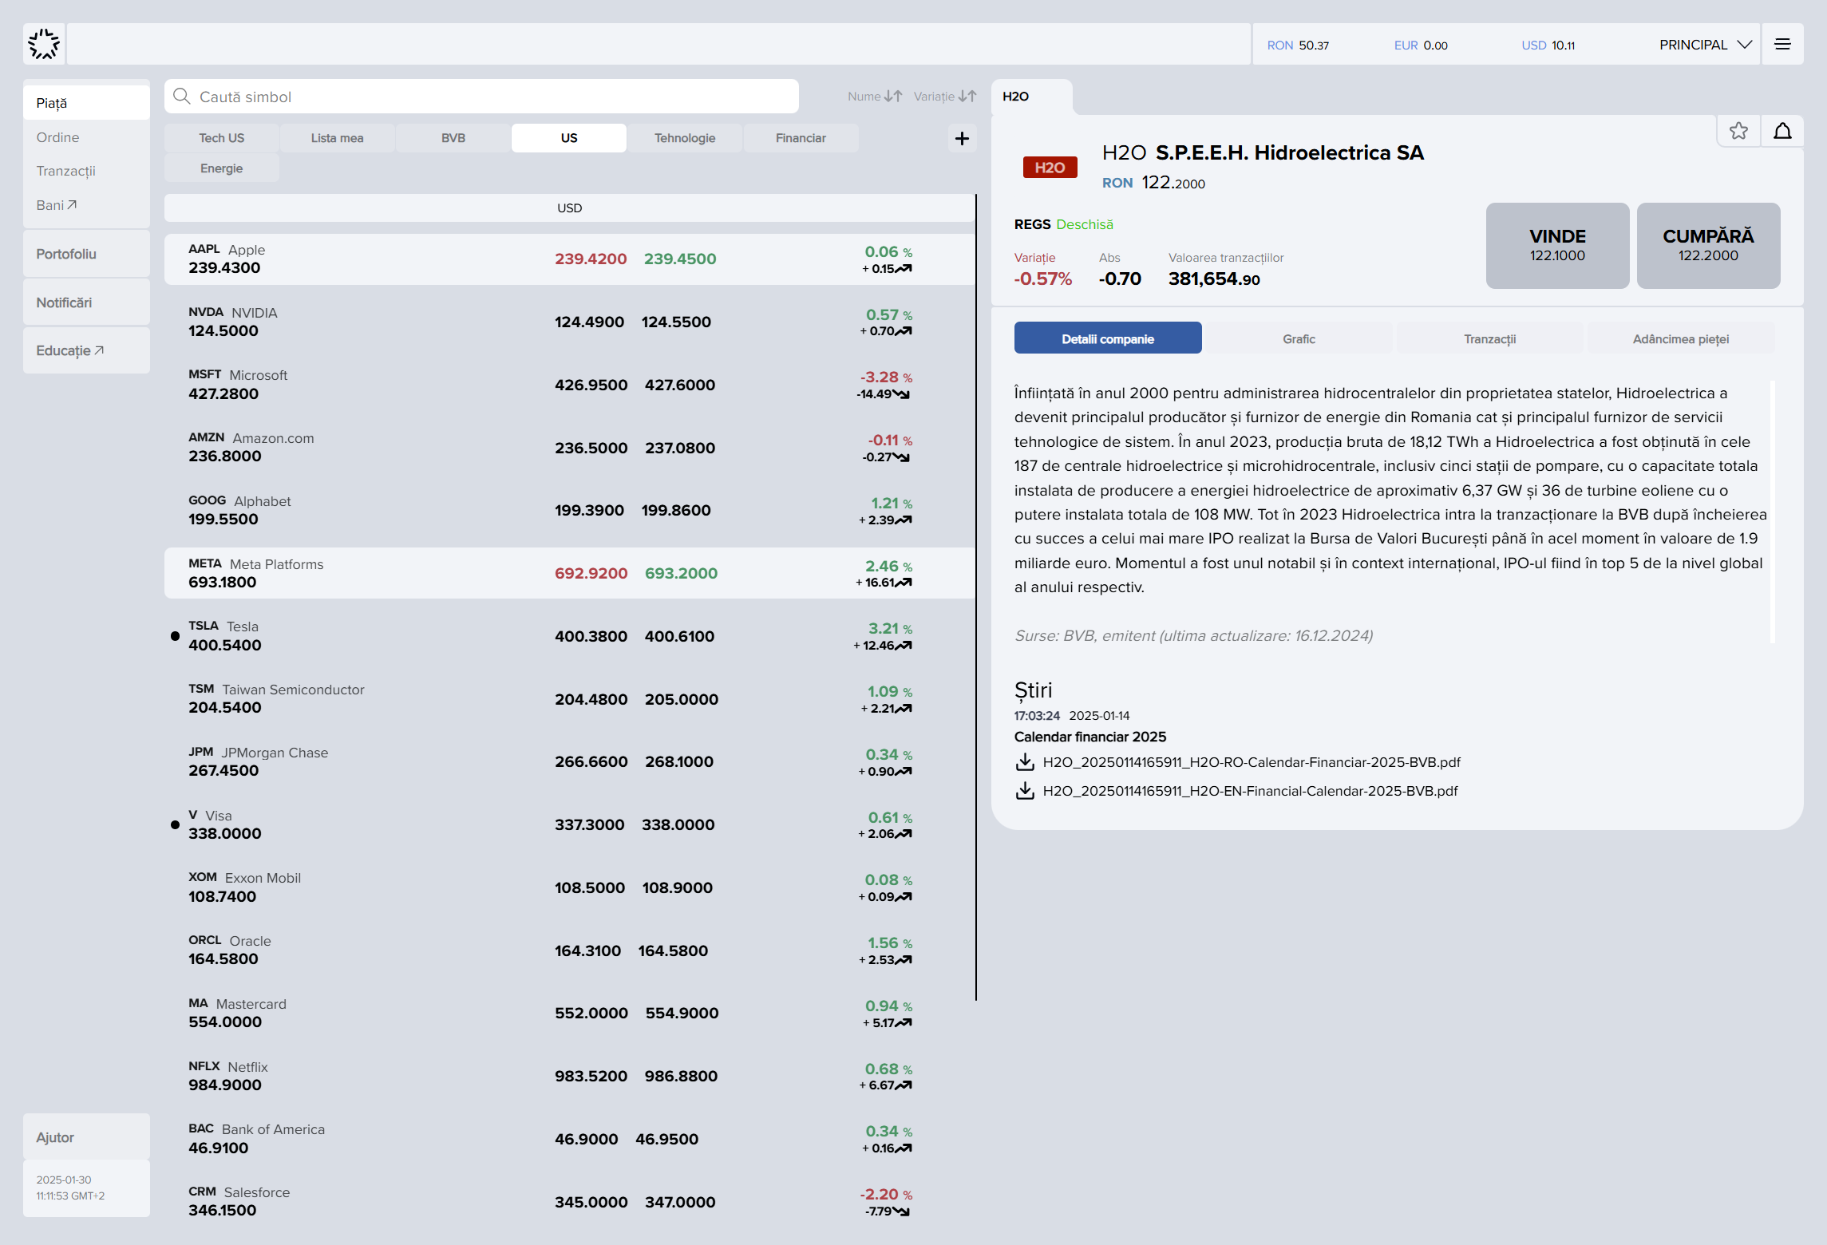
Task: Click the app starburst logo icon
Action: coord(44,44)
